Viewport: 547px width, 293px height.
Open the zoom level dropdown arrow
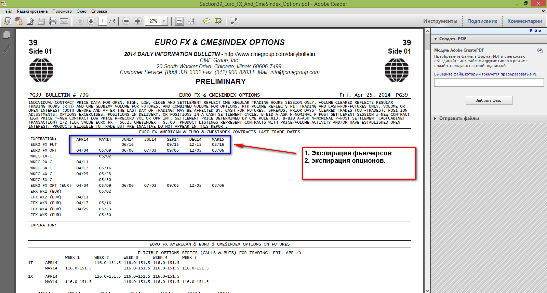tap(164, 21)
